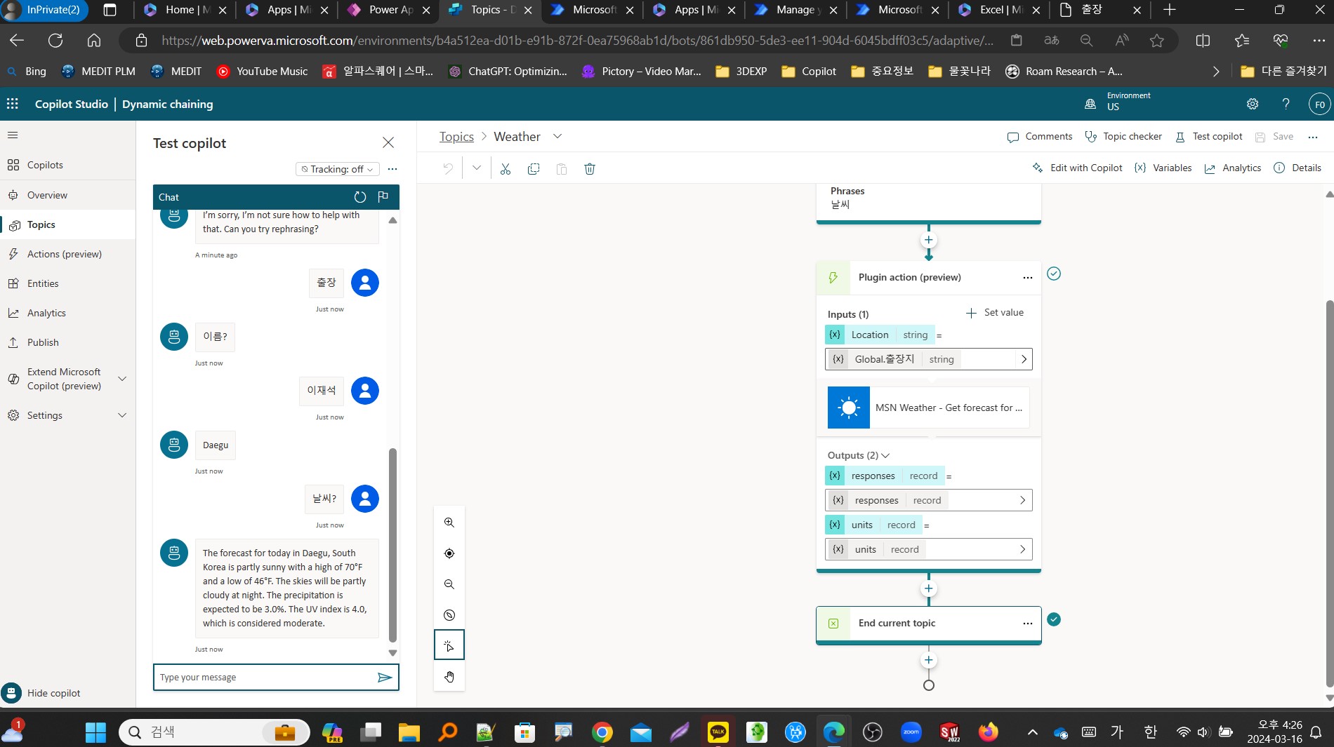
Task: Activate the pan hand canvas tool
Action: [449, 676]
